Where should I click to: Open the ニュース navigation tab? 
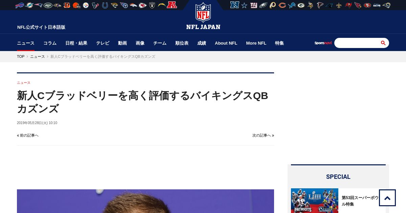pos(26,43)
